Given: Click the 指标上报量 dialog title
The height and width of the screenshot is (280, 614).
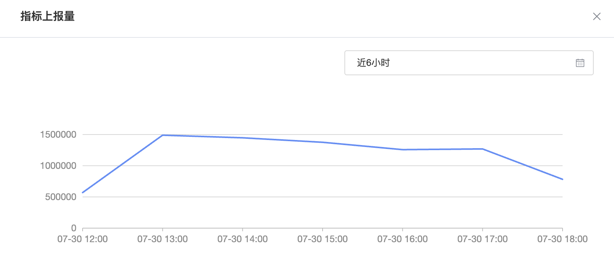Looking at the screenshot, I should (48, 16).
